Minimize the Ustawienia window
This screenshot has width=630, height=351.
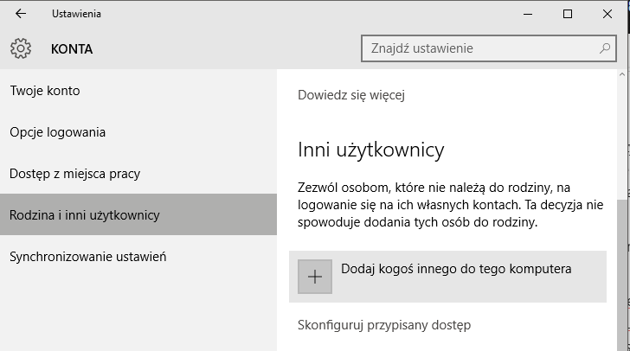pos(528,14)
